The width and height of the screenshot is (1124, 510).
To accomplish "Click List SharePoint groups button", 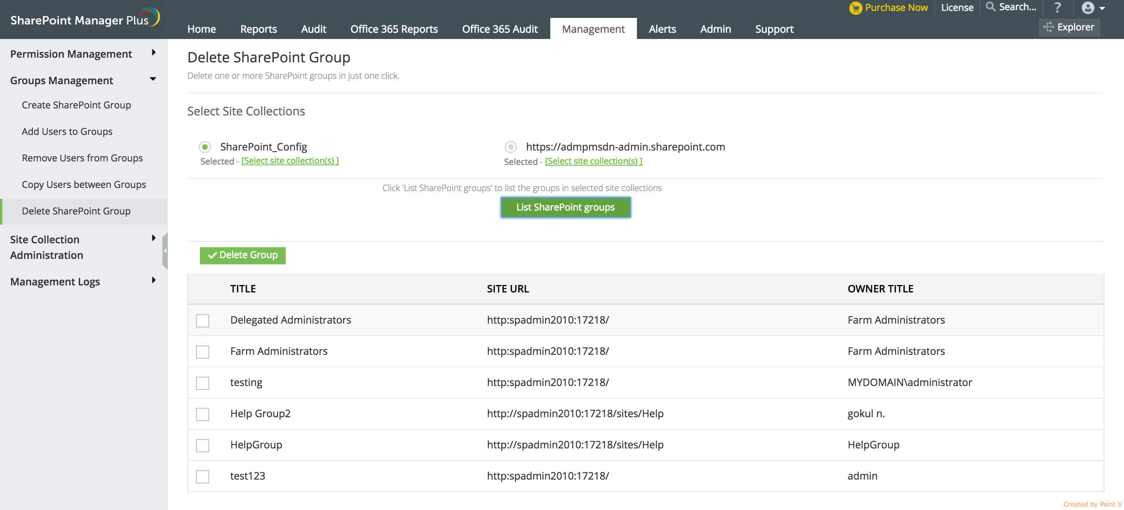I will 565,207.
